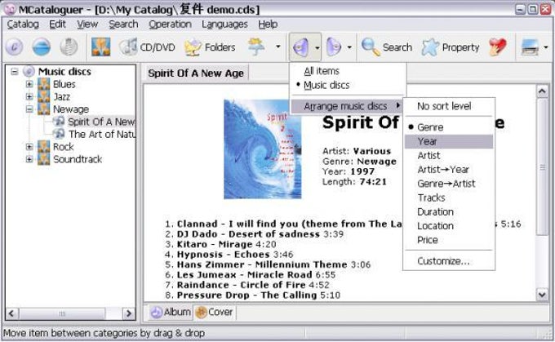Image resolution: width=555 pixels, height=342 pixels.
Task: Open the Catalog menu
Action: 23,24
